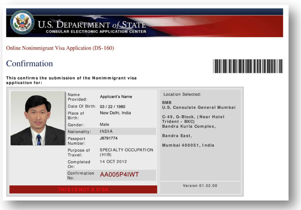
Task: Click the 'Purpose of Travel:' label
Action: pos(79,152)
